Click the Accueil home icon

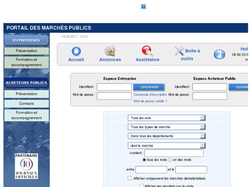(76, 51)
